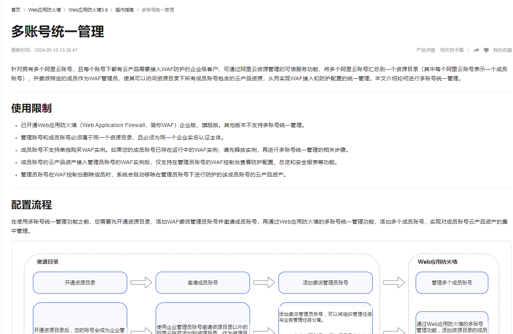
Task: Click the 添加委派管理员账号 flowchart box
Action: [x=326, y=283]
